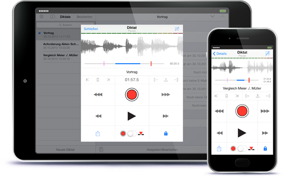Add a bookmark on iPad dictation toolbar

pyautogui.click(x=98, y=80)
